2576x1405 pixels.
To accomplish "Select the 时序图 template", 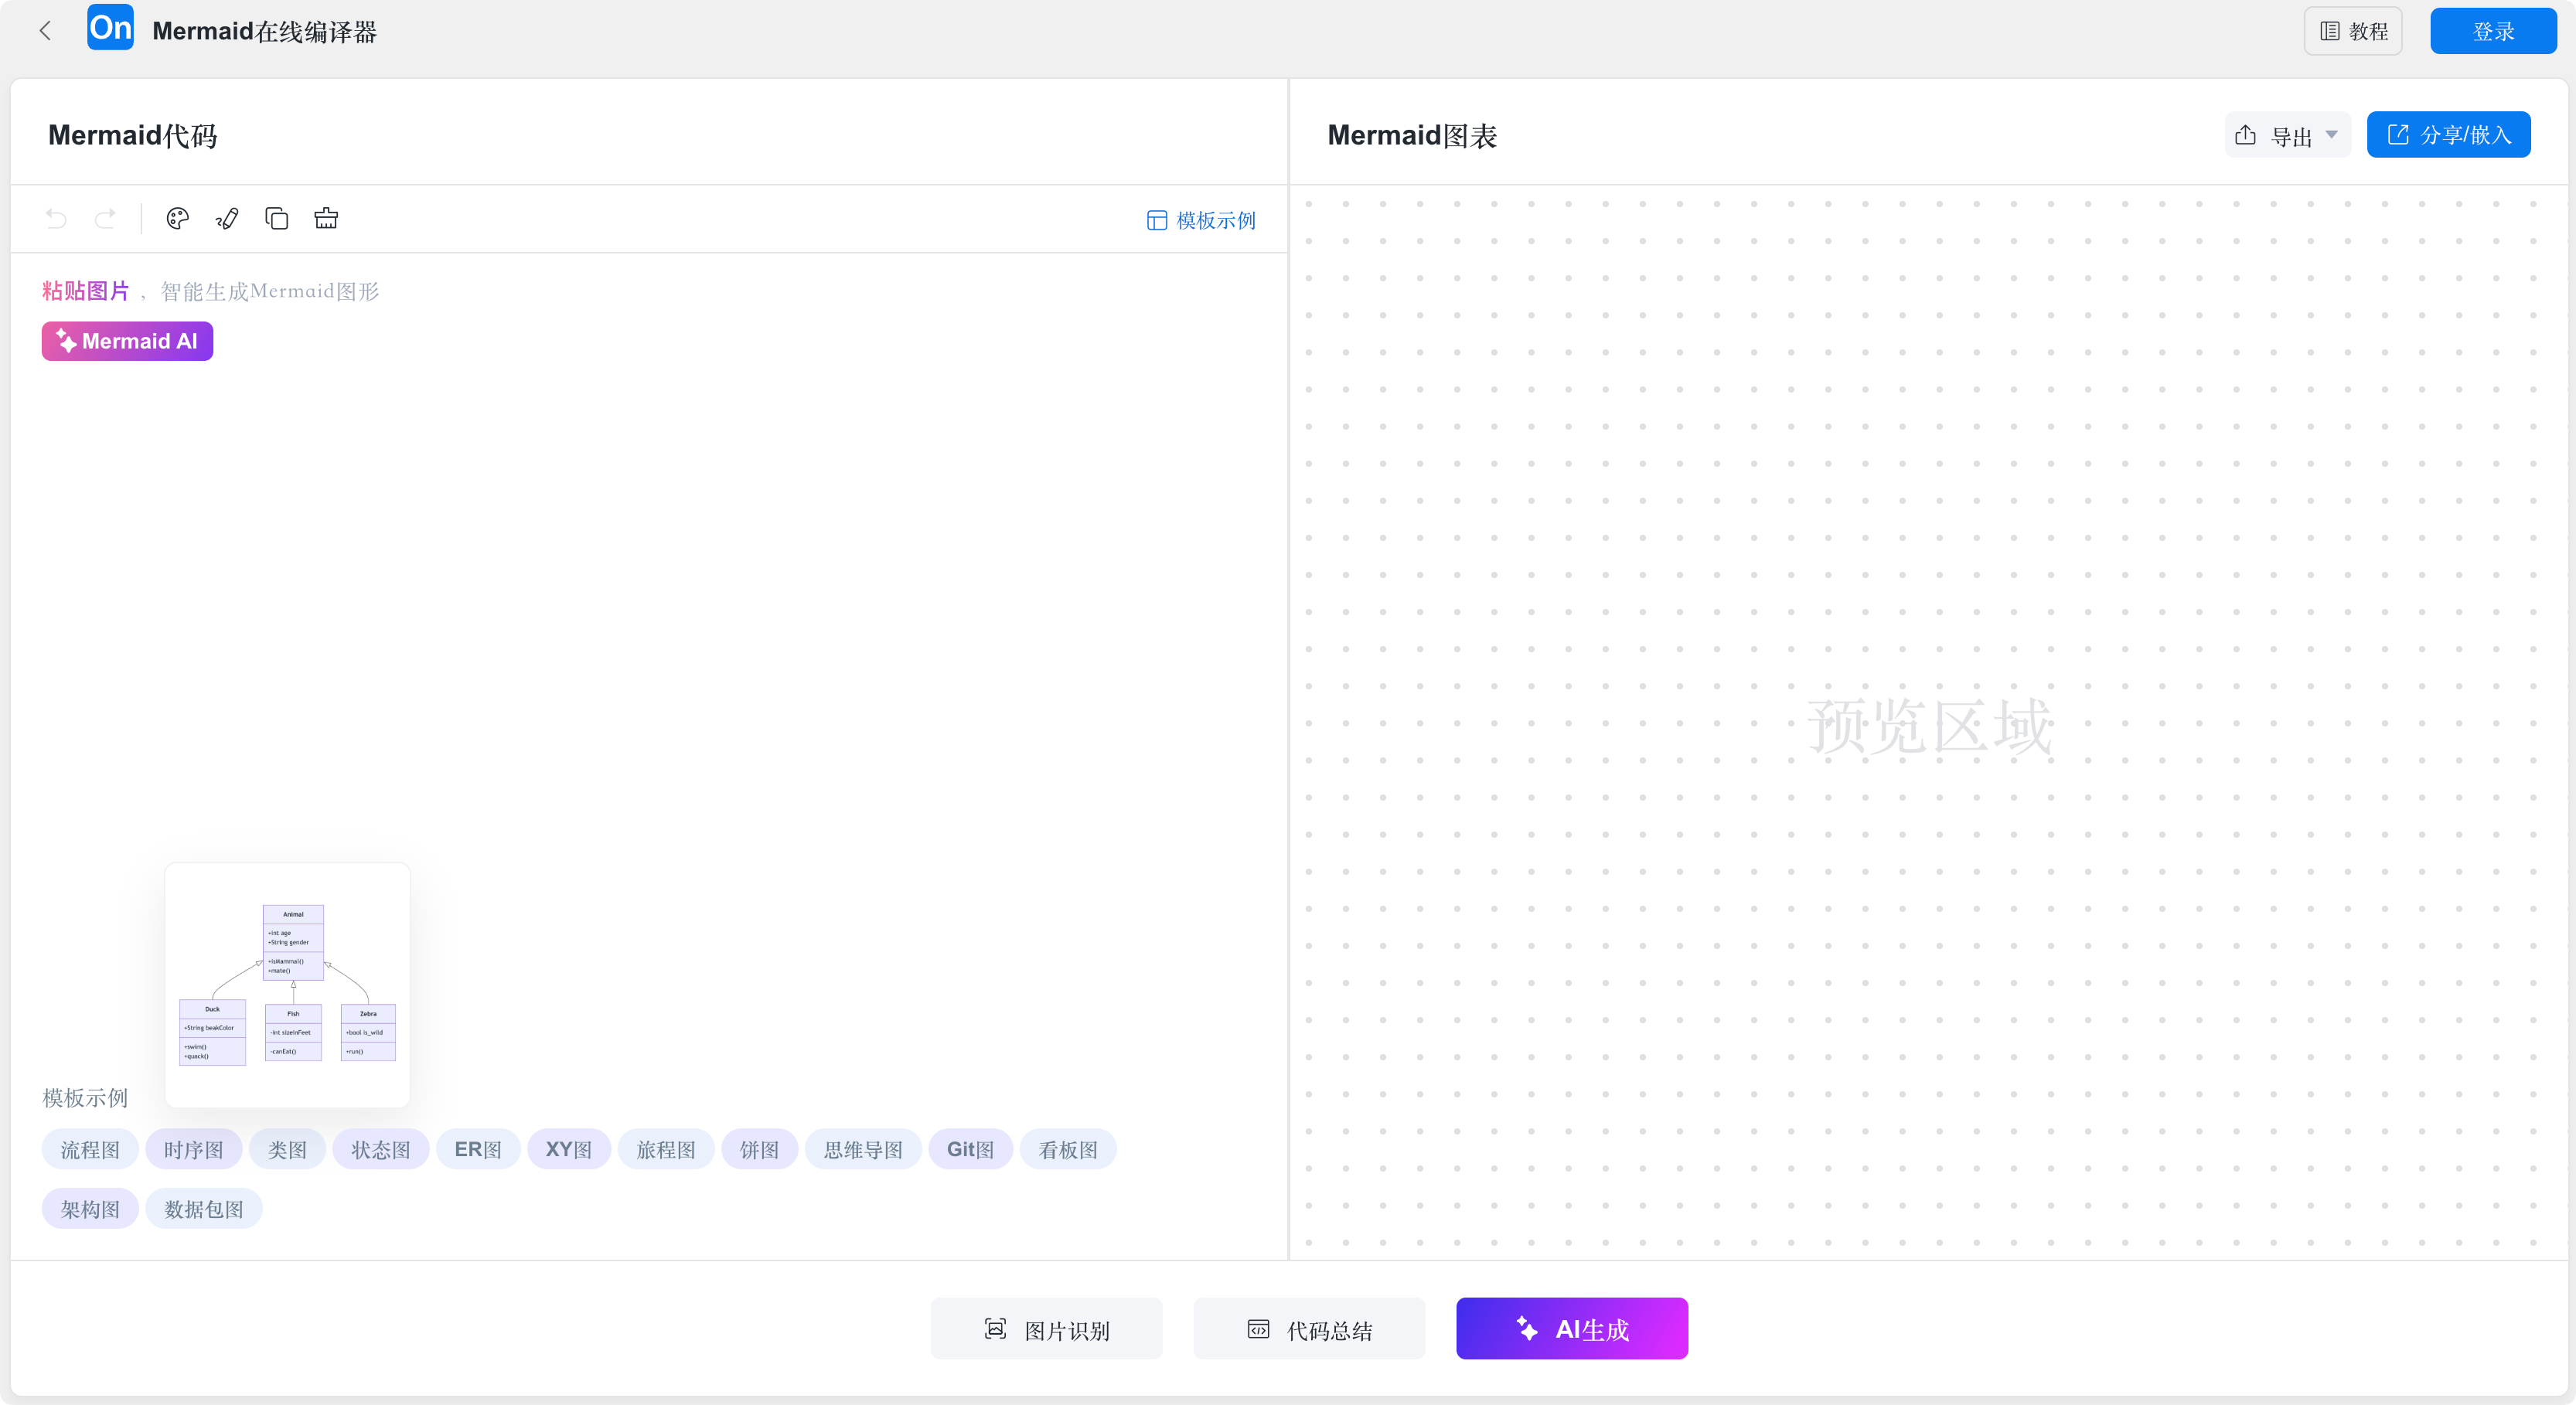I will (x=194, y=1150).
